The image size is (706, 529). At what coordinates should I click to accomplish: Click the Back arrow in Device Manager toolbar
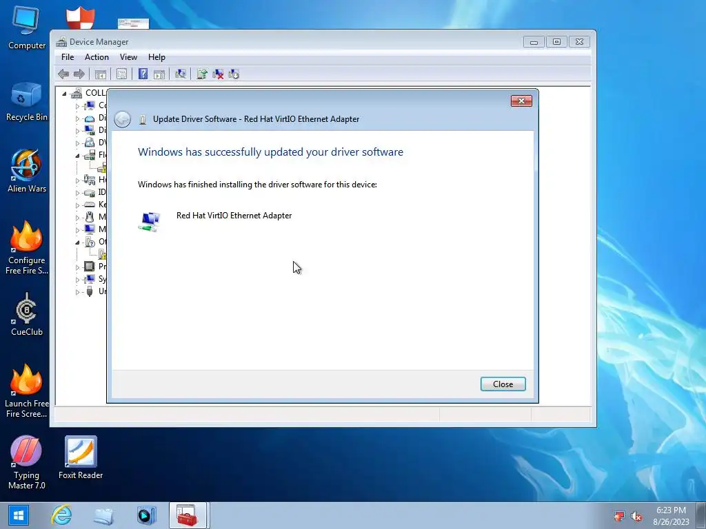(x=63, y=74)
